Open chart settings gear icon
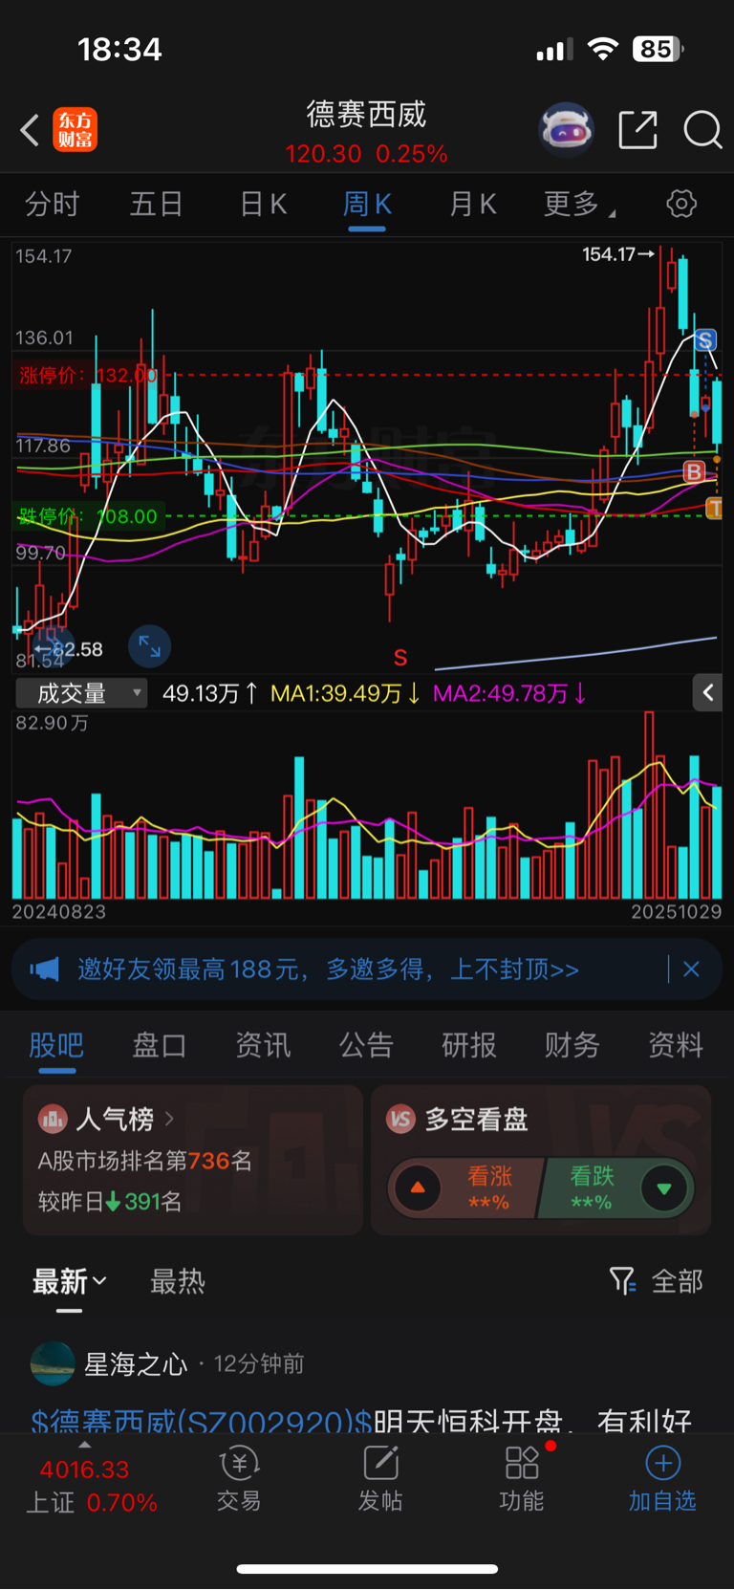Viewport: 734px width, 1590px height. 681,204
